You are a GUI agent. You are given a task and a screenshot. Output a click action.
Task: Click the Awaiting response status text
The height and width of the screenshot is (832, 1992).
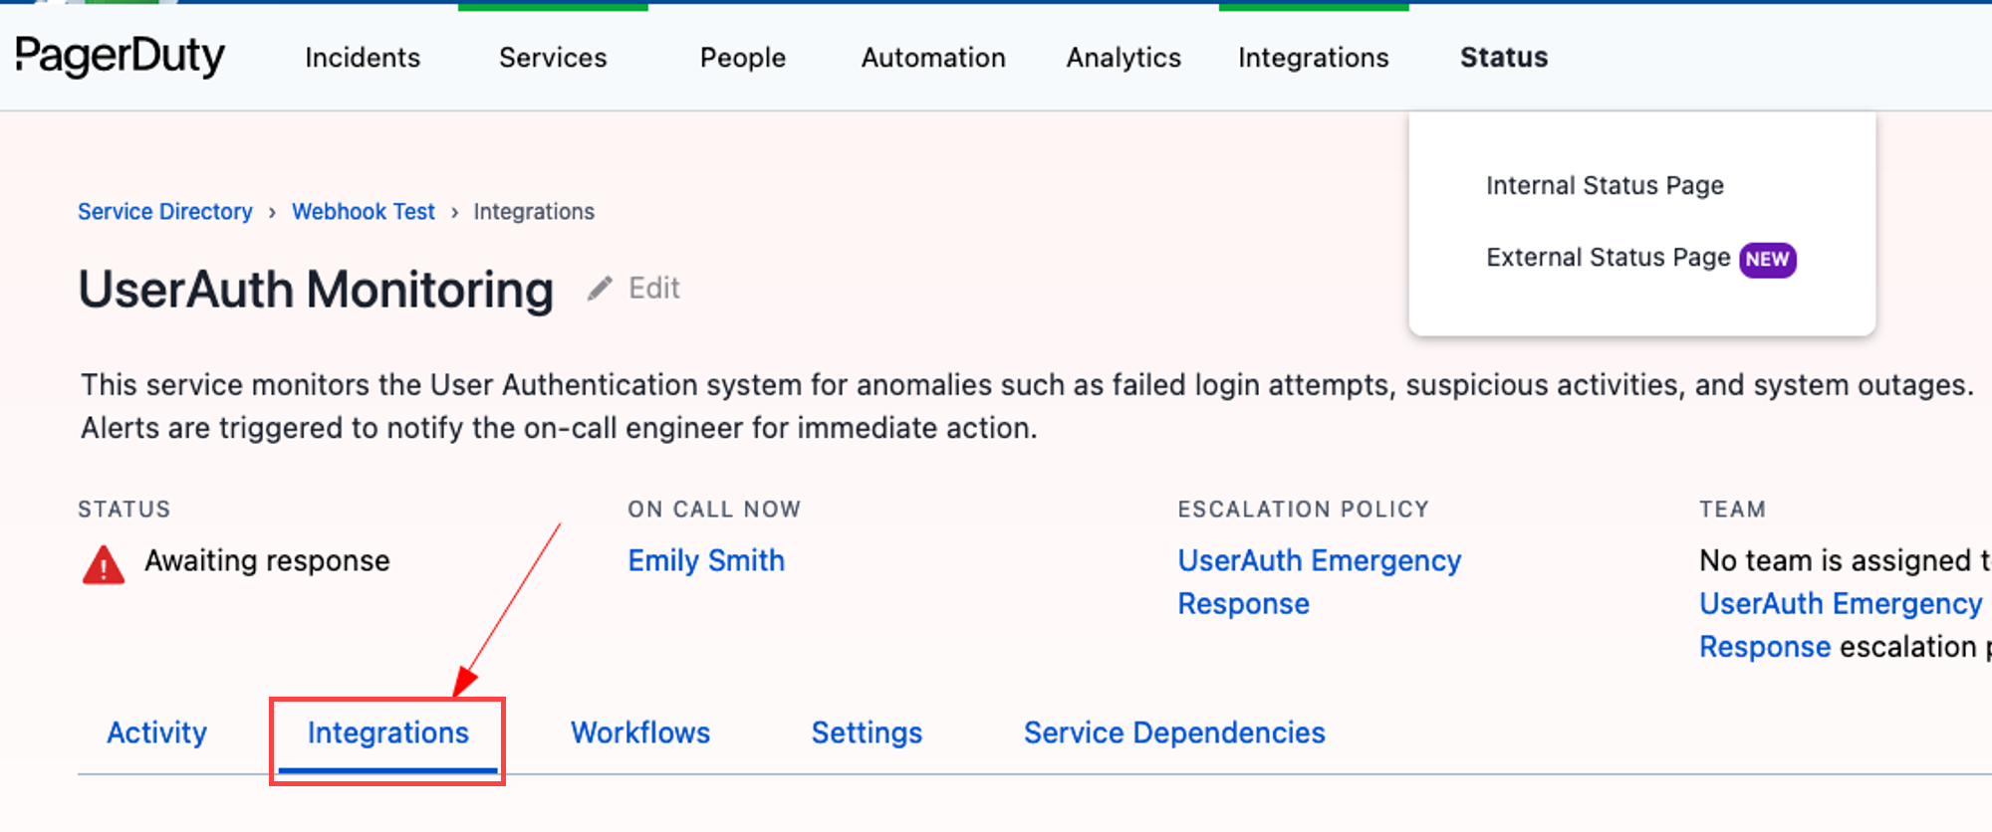(267, 561)
